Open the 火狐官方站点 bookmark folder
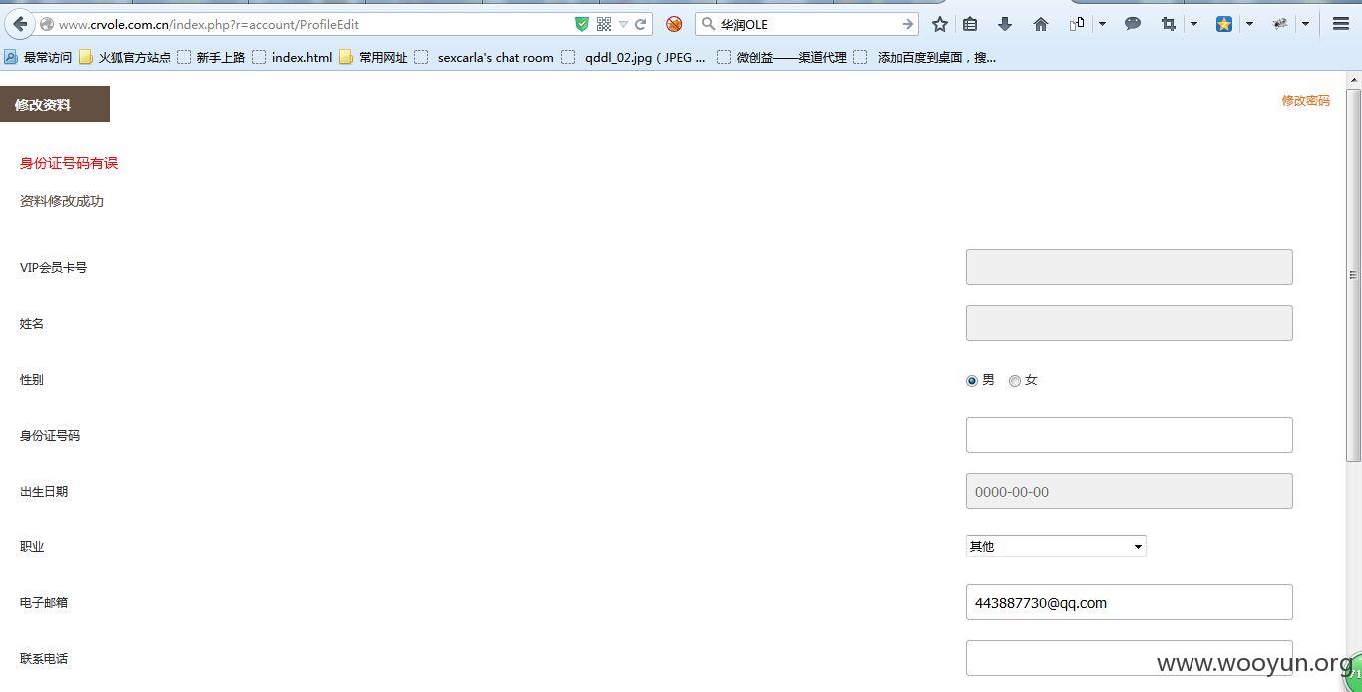This screenshot has height=692, width=1362. point(125,58)
